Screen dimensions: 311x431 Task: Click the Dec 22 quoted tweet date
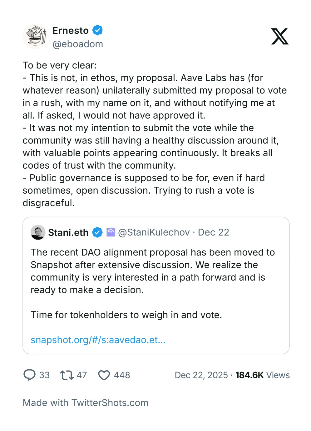click(214, 232)
